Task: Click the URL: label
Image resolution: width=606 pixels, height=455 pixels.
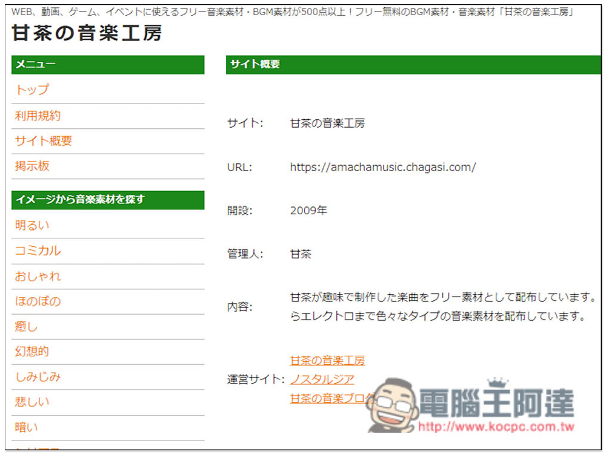Action: (x=239, y=167)
